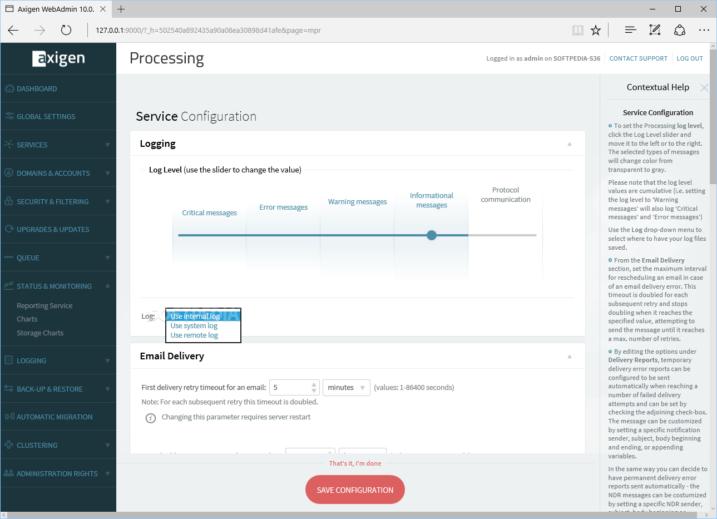The image size is (717, 519).
Task: Expand the Domains & Accounts menu arrow
Action: pyautogui.click(x=107, y=174)
